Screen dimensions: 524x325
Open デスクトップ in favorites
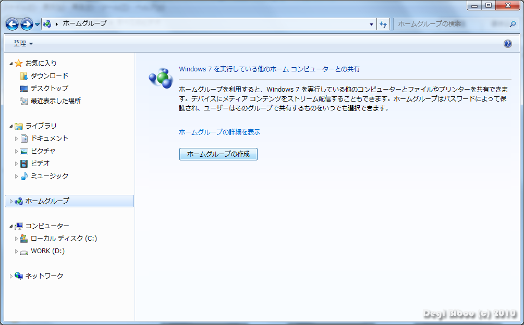[x=50, y=88]
